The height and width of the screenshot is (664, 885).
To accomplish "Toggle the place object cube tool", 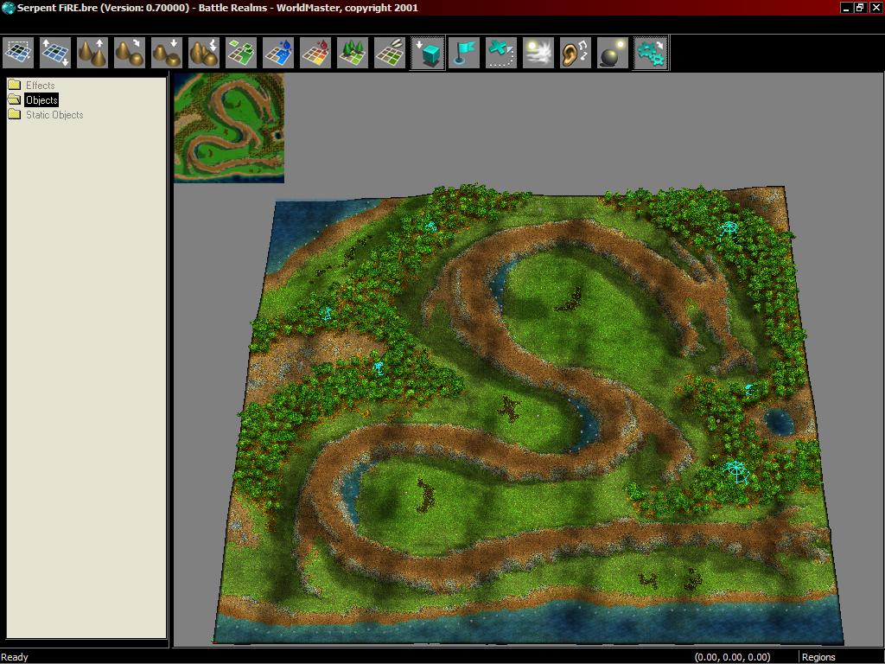I will pyautogui.click(x=427, y=53).
